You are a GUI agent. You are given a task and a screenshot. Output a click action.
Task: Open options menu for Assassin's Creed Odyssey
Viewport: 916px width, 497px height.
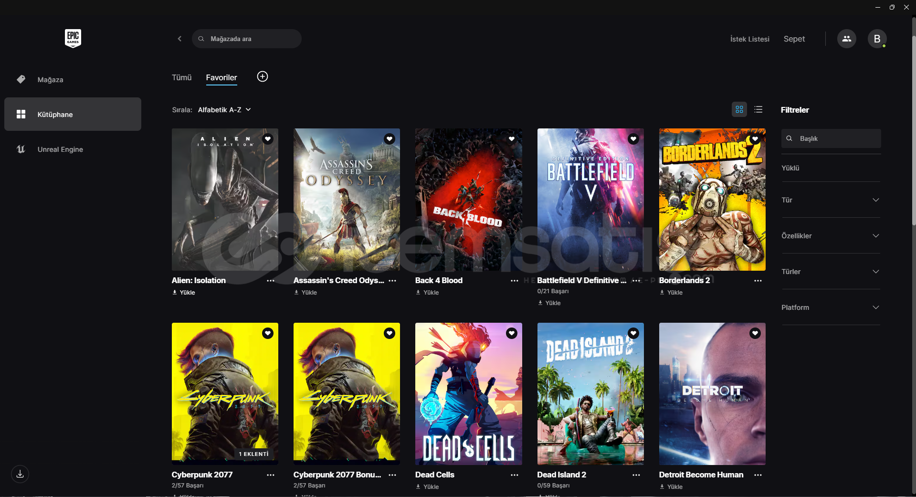(392, 281)
